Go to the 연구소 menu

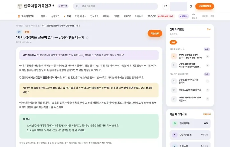[44, 16]
